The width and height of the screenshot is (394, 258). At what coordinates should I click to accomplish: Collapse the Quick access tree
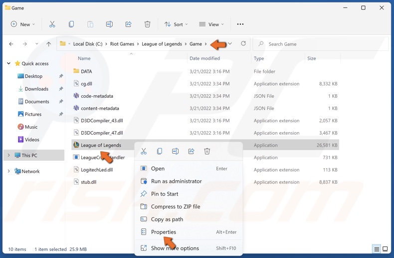[x=9, y=63]
